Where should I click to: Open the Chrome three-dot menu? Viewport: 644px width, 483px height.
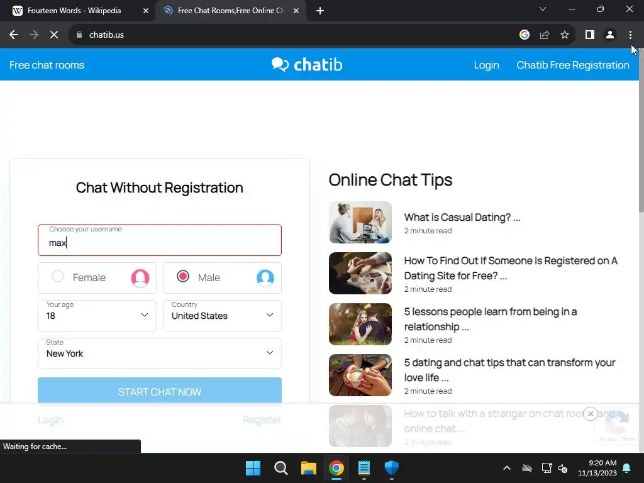click(630, 35)
